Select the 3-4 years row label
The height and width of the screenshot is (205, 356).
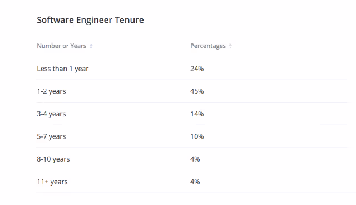point(51,114)
